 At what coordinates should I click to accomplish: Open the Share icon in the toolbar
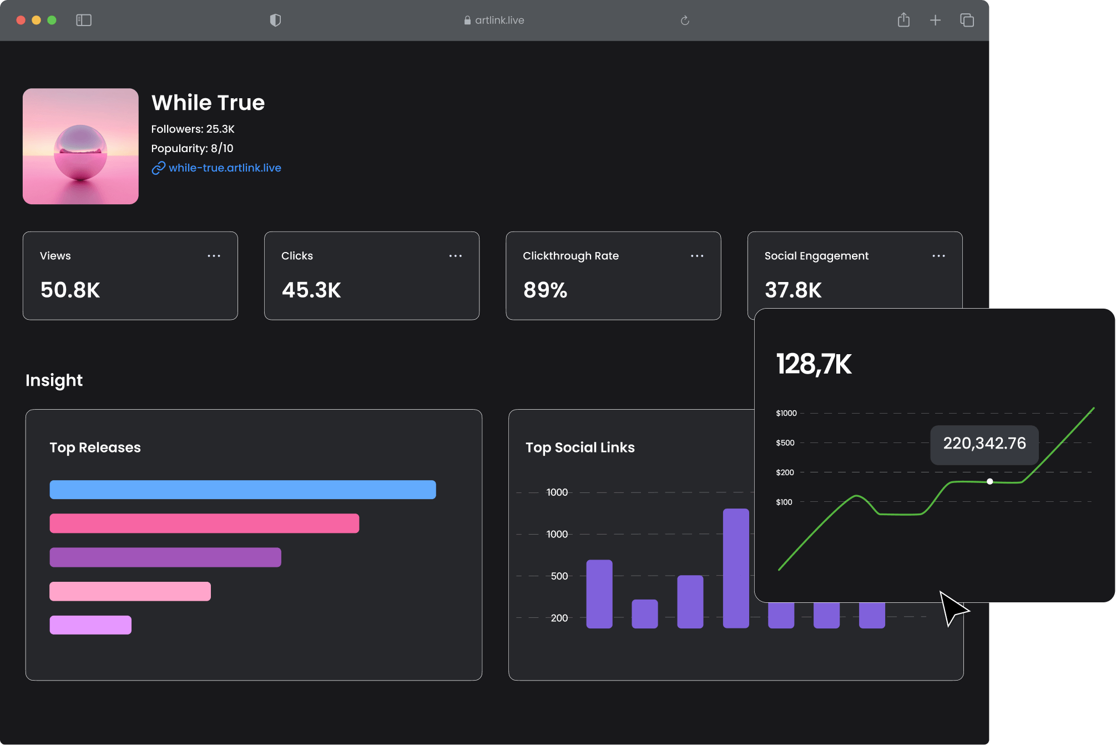[x=903, y=20]
